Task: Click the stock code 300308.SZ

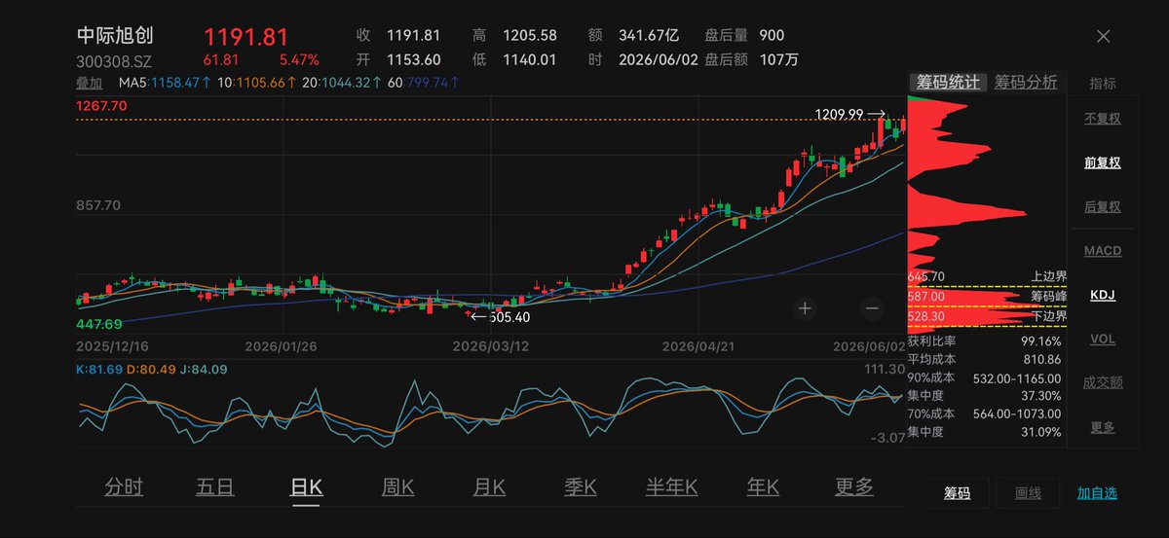Action: (x=115, y=60)
